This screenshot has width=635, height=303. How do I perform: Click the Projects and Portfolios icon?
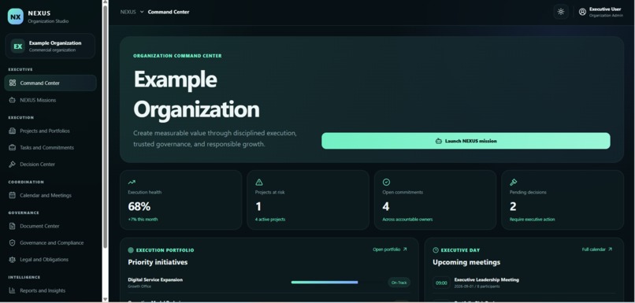13,131
